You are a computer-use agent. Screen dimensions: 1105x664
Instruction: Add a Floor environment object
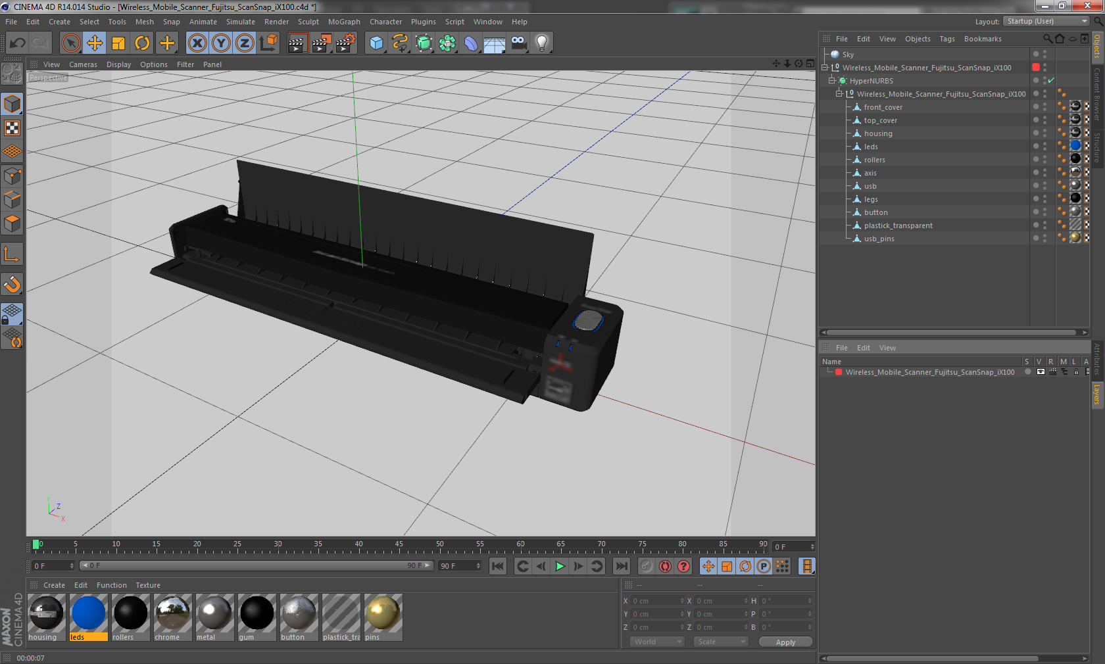(x=495, y=43)
